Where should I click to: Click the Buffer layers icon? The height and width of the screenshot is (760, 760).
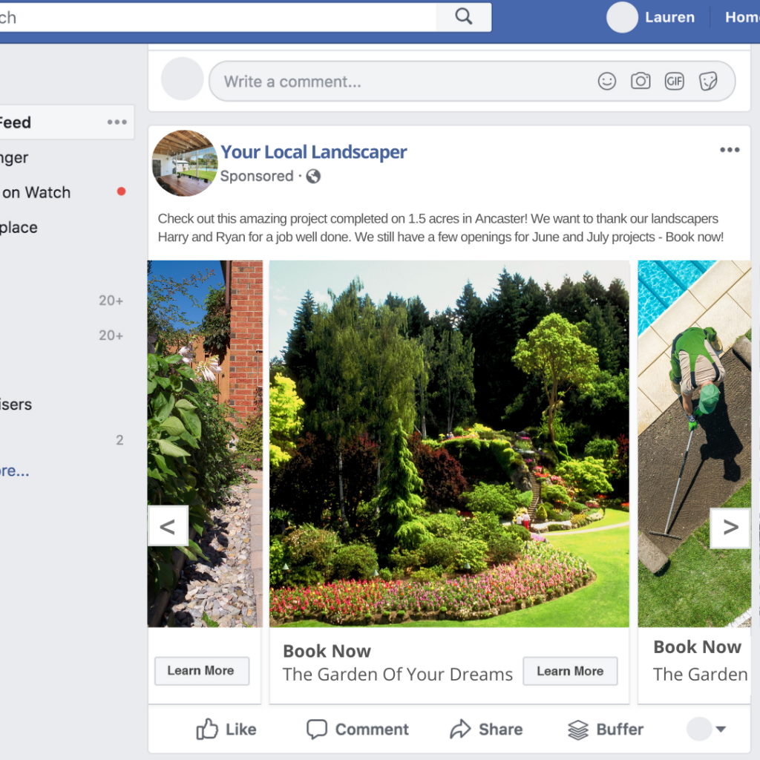pos(577,730)
